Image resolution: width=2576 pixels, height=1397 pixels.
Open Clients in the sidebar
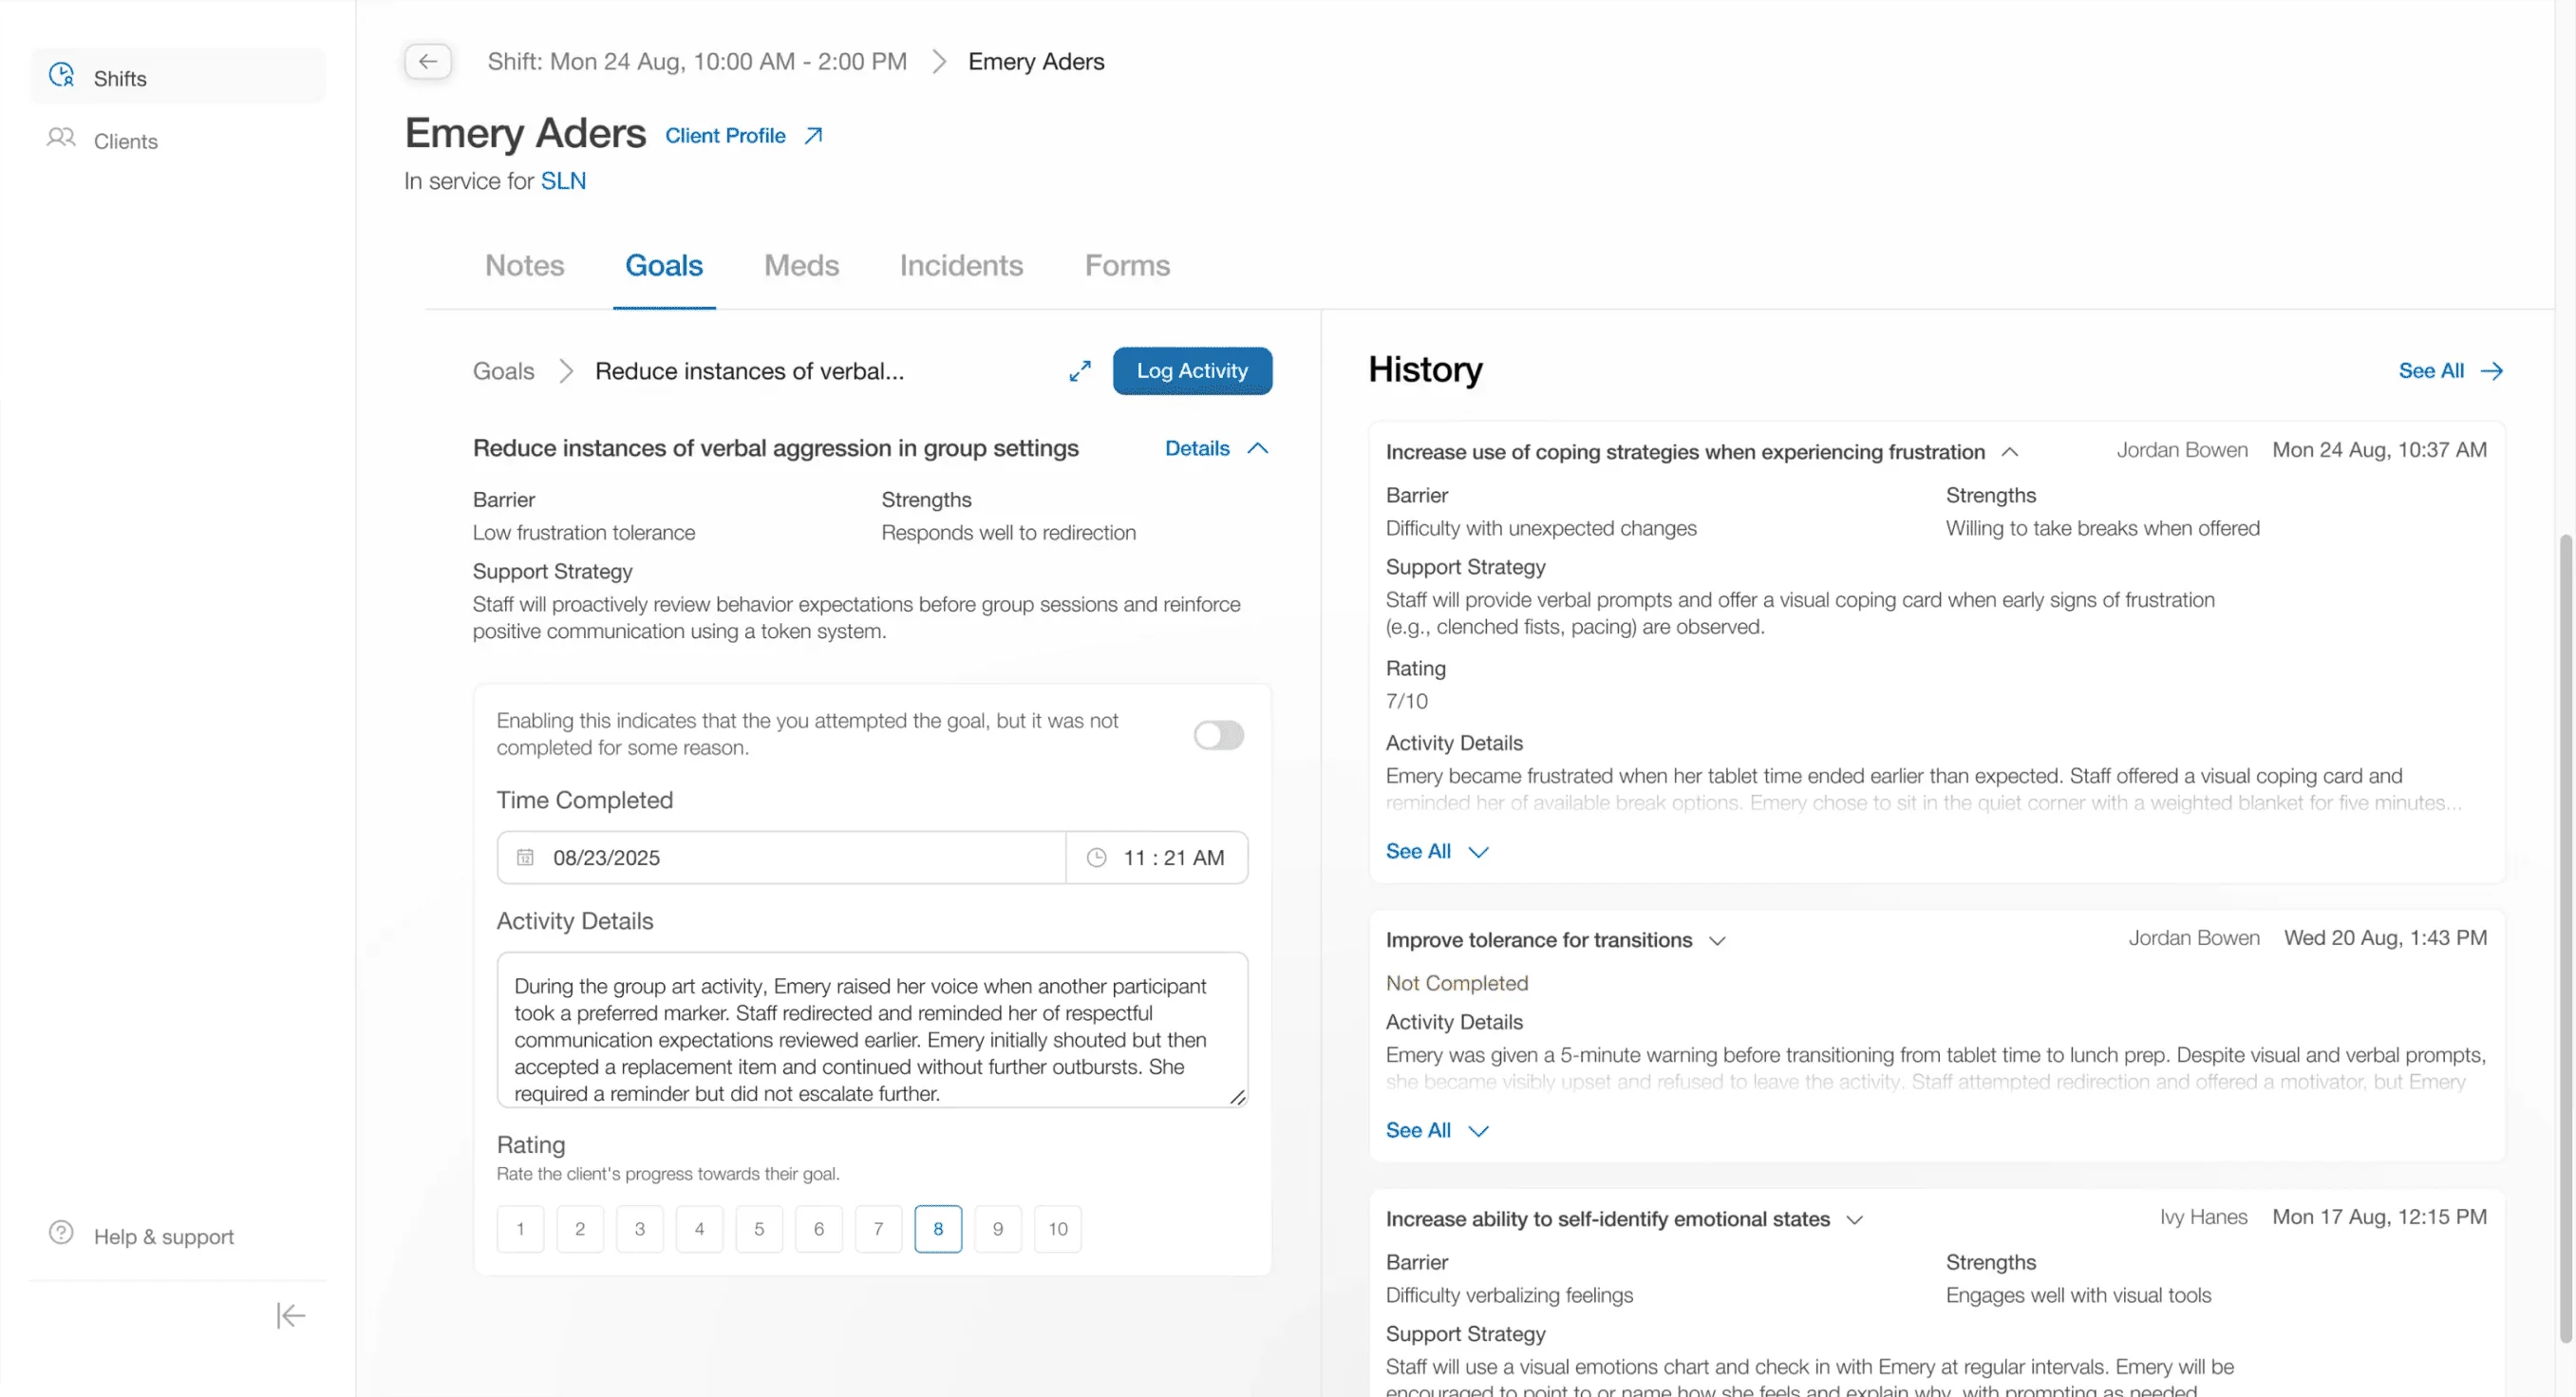(178, 141)
